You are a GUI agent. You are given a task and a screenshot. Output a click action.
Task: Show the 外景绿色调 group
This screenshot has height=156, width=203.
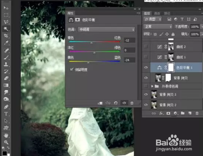[146, 86]
